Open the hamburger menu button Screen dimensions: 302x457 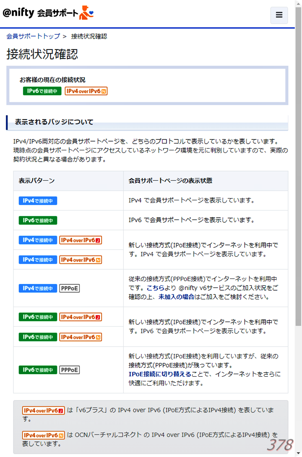[x=279, y=15]
